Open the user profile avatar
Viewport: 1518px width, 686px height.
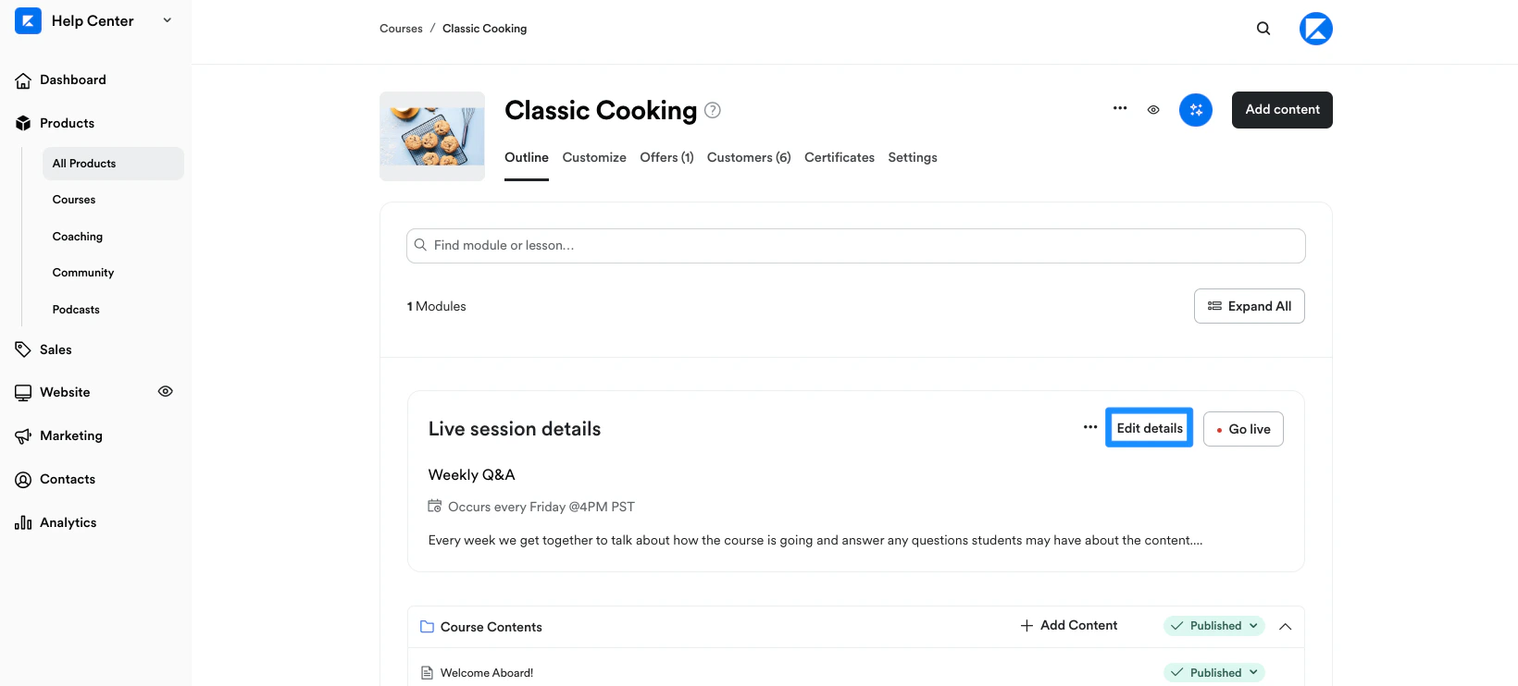tap(1316, 29)
